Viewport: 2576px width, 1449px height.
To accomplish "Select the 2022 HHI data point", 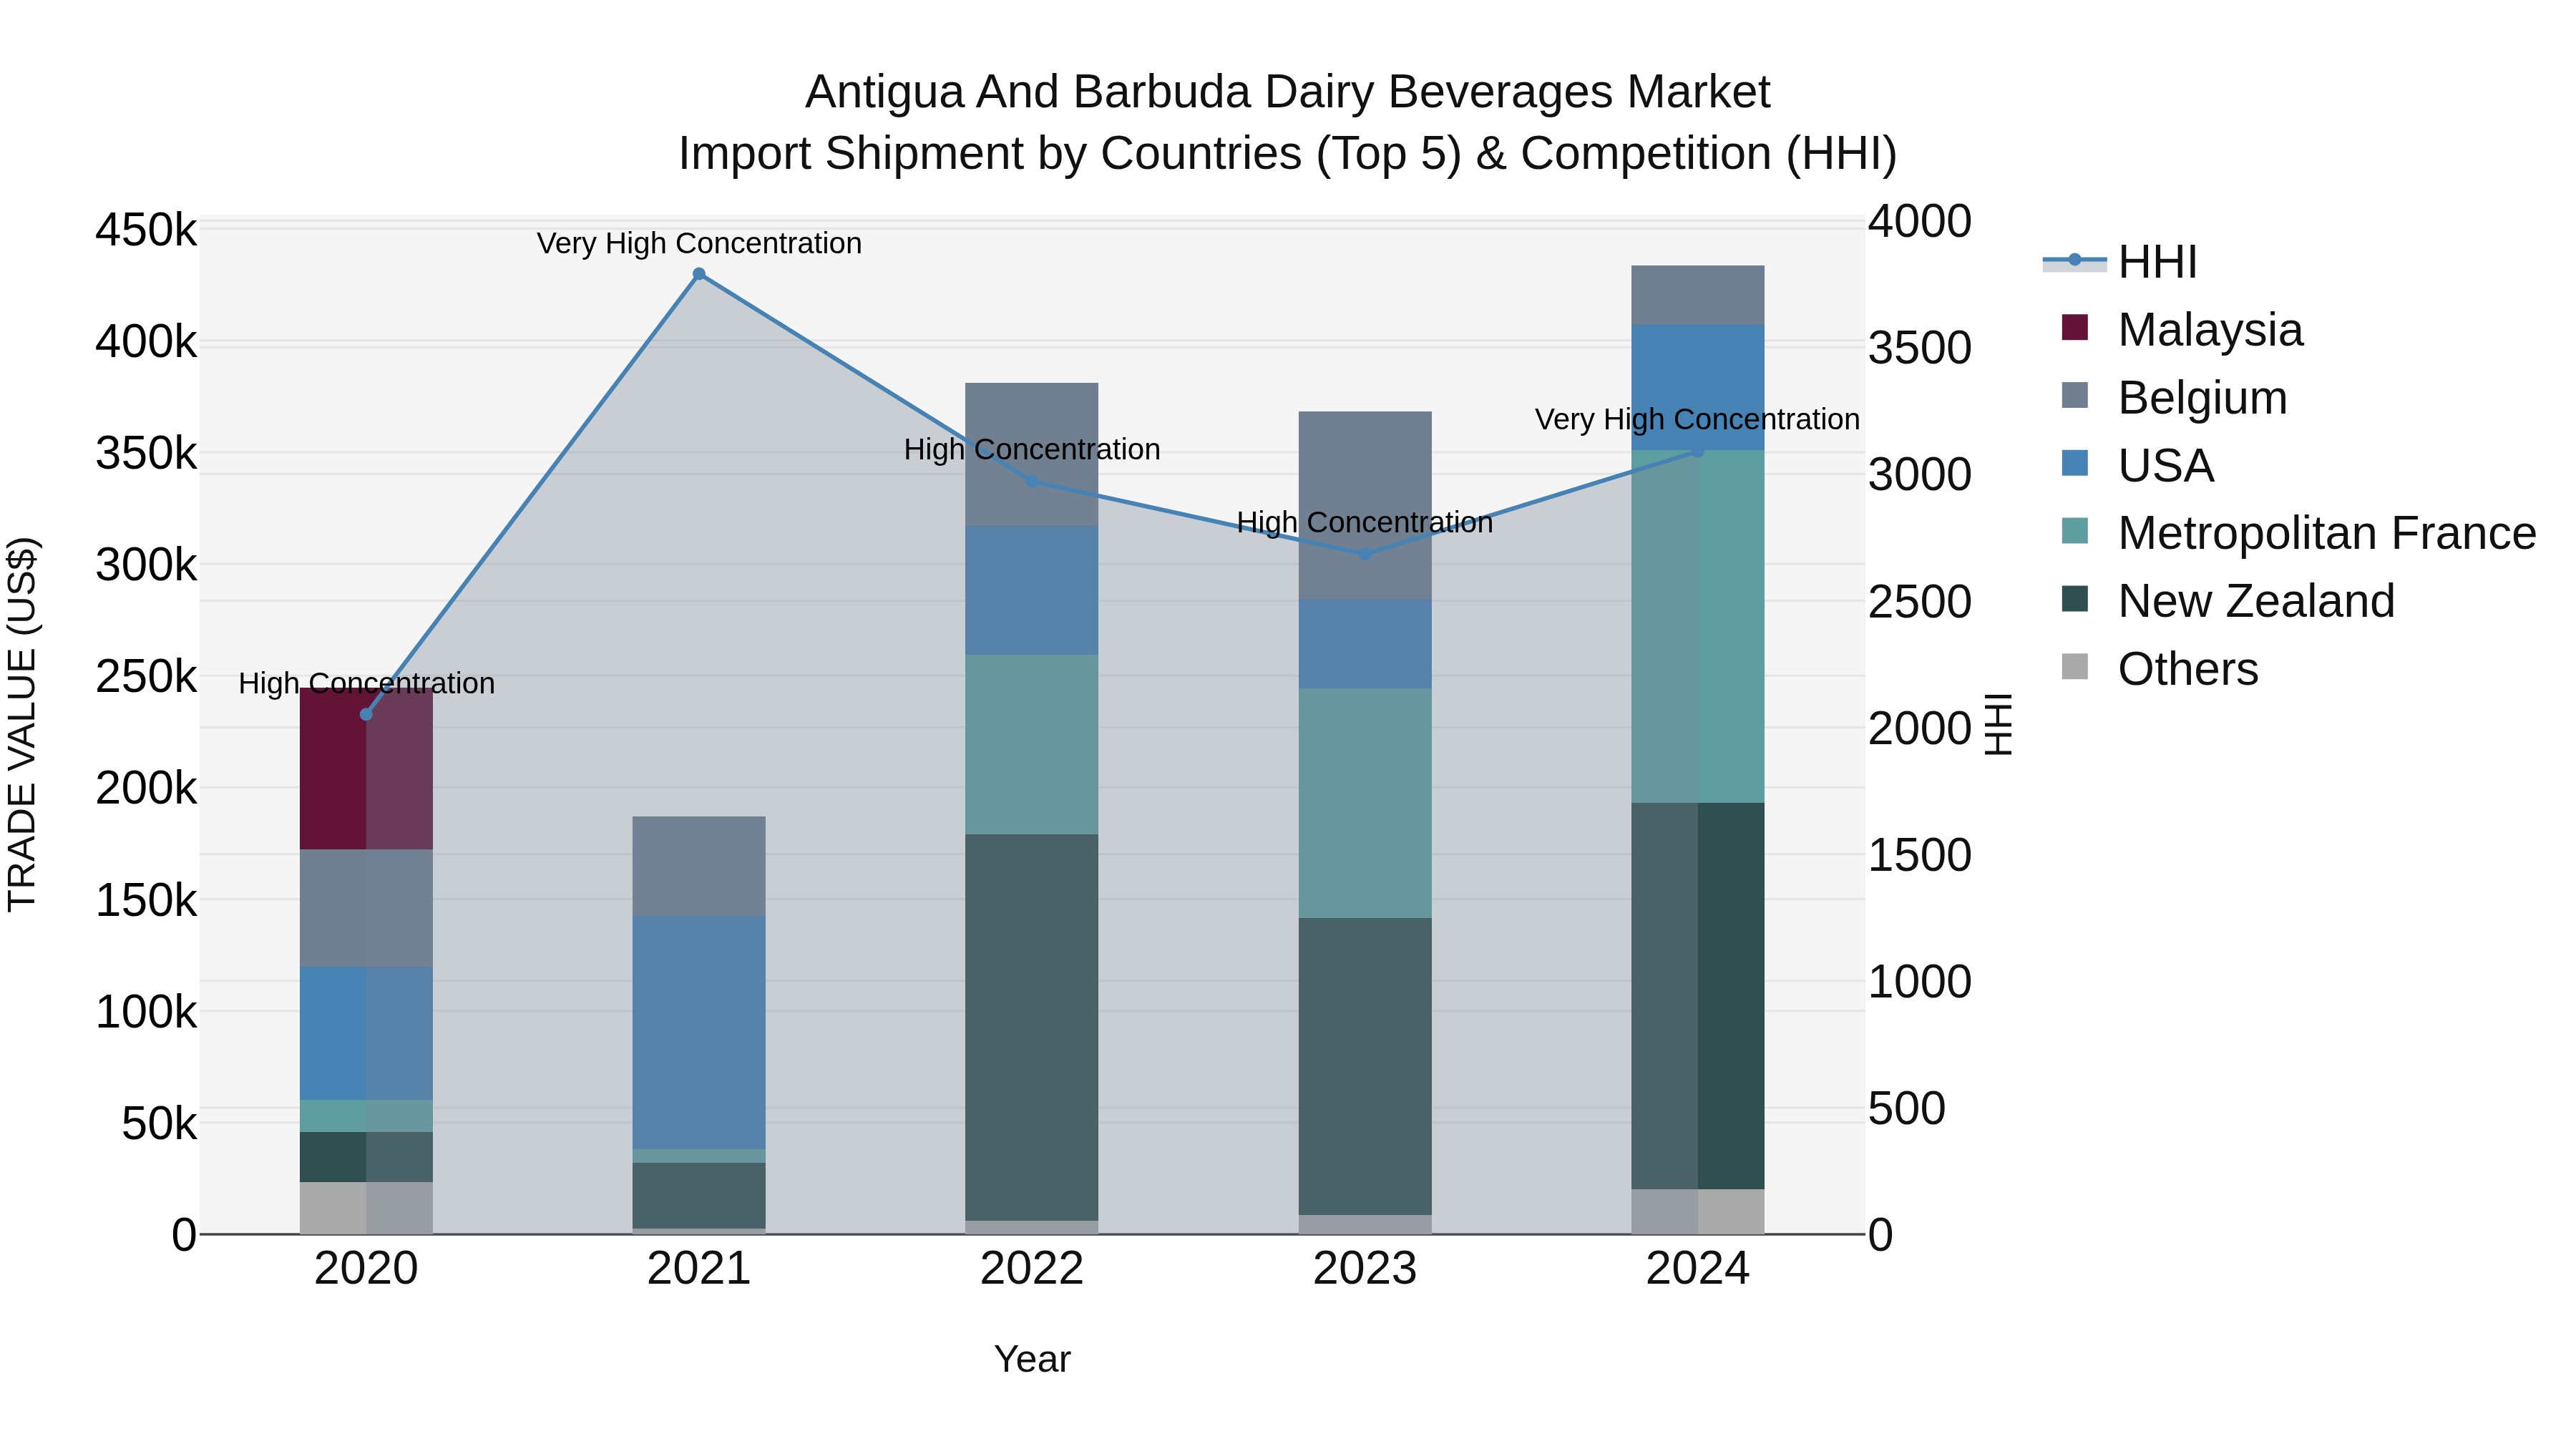I will [1032, 481].
